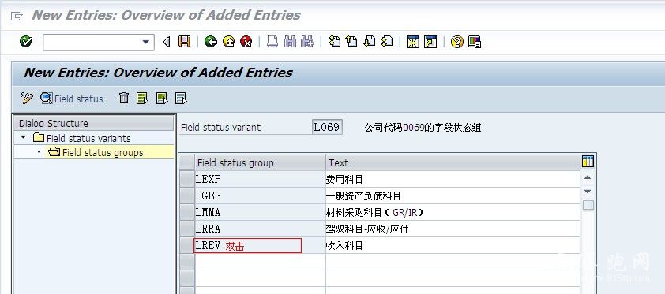Viewport: 665px width, 294px height.
Task: Click the Generate Shortcut icon
Action: tap(430, 42)
